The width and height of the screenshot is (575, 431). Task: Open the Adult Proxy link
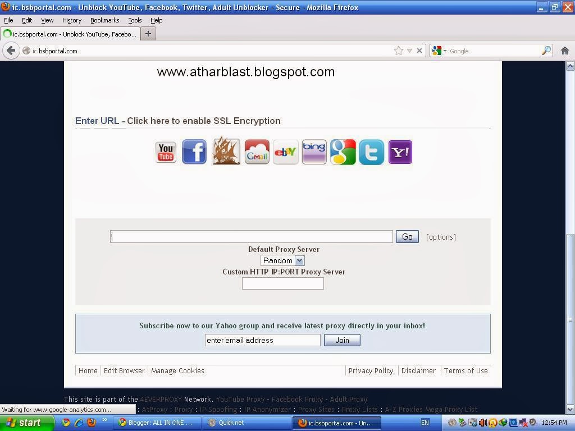pyautogui.click(x=348, y=399)
